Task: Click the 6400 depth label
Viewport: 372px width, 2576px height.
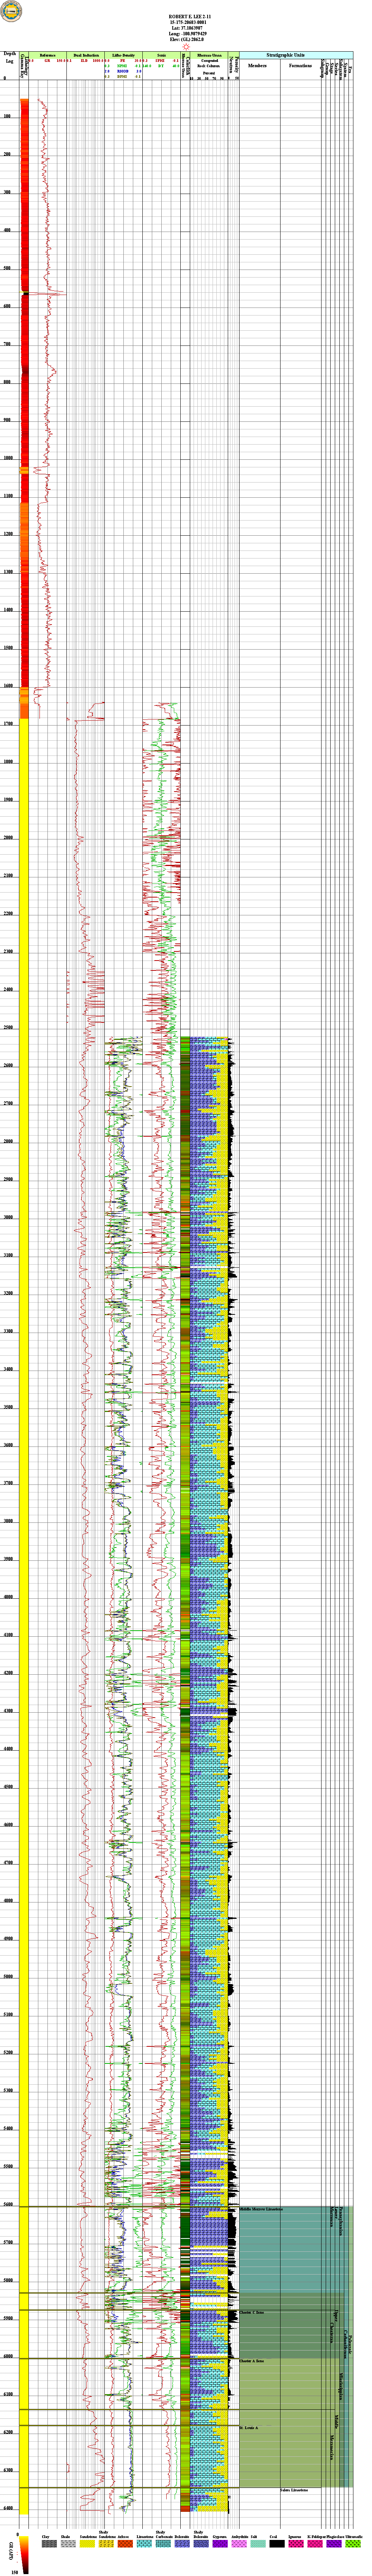Action: coord(8,2508)
